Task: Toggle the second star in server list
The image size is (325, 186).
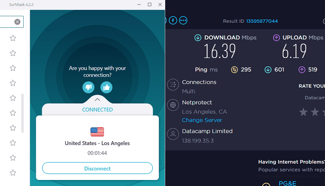Action: point(13,53)
